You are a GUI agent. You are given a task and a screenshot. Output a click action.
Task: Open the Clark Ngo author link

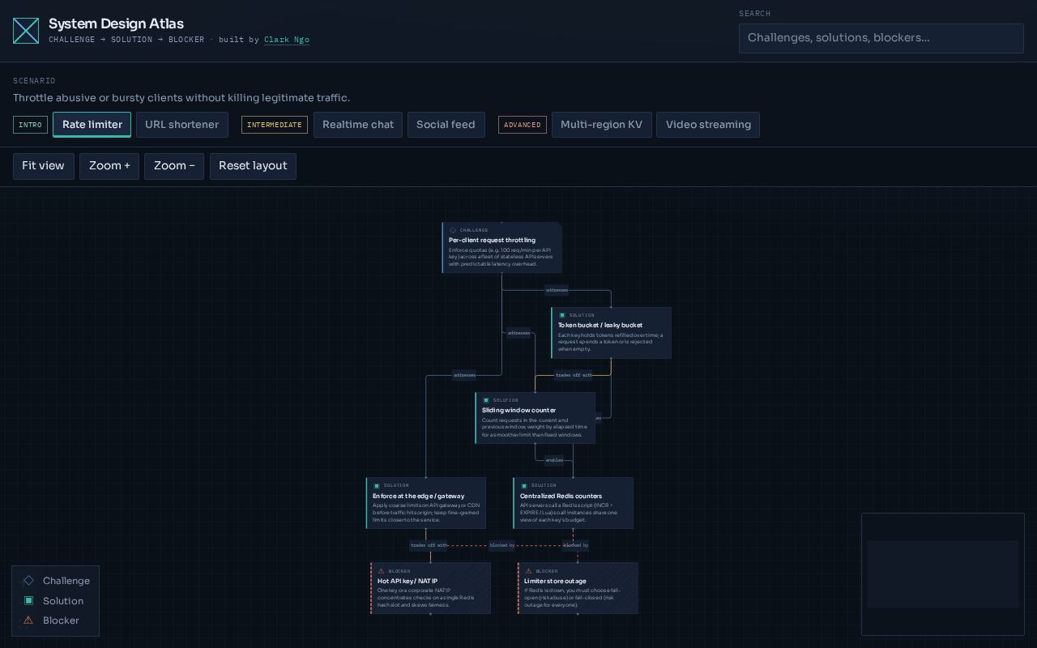[287, 40]
